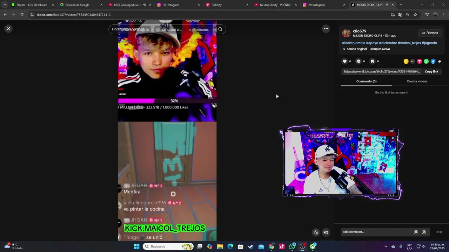Click the address bar URL
This screenshot has width=449, height=252.
[74, 15]
